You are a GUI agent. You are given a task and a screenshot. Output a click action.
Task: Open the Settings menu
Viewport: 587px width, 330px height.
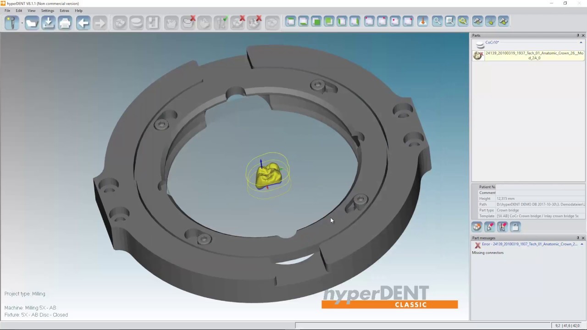48,11
